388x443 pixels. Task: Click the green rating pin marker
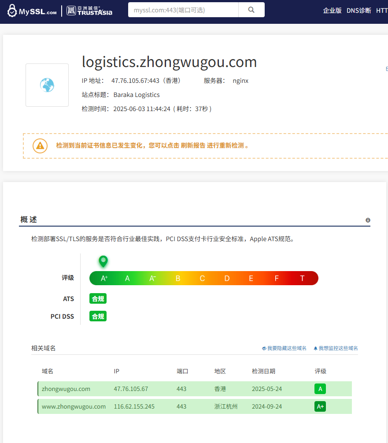103,261
